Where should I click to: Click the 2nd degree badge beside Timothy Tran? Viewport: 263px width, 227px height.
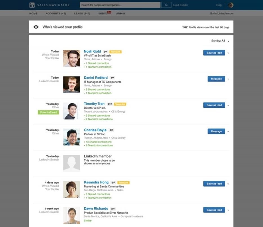tap(110, 104)
